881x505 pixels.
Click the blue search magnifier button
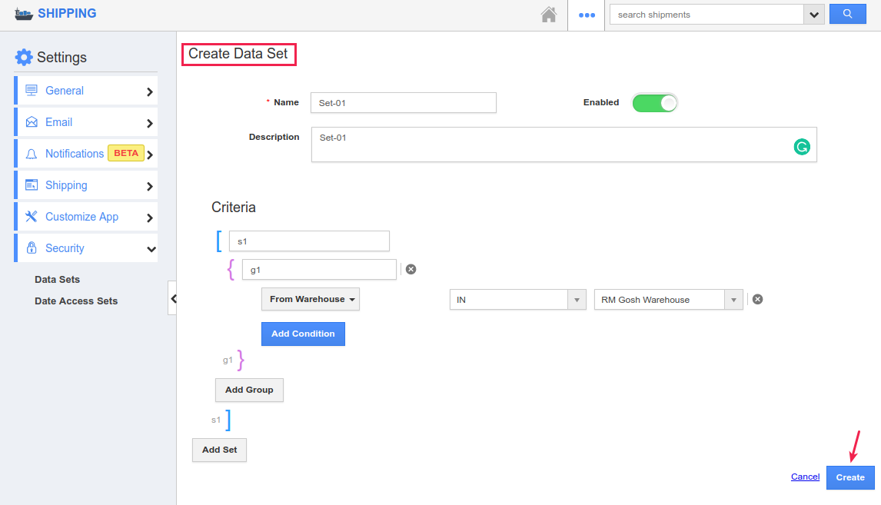[847, 15]
